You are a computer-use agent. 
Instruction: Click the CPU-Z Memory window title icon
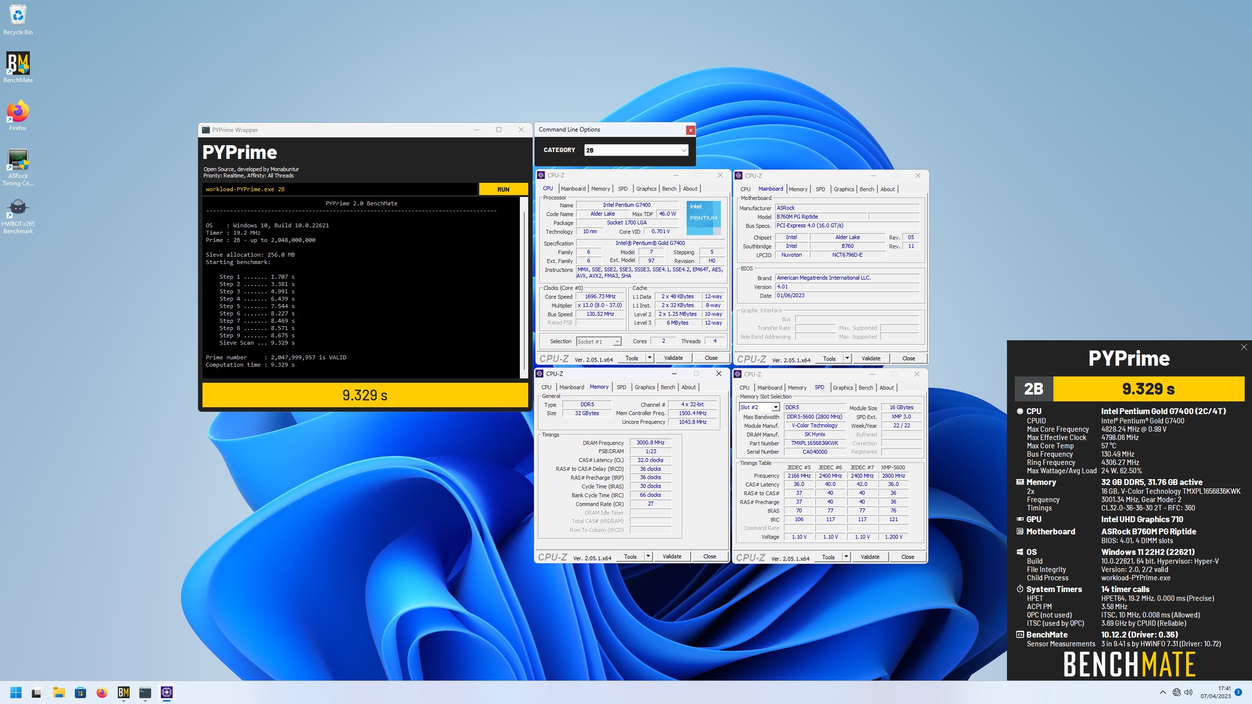pyautogui.click(x=540, y=374)
